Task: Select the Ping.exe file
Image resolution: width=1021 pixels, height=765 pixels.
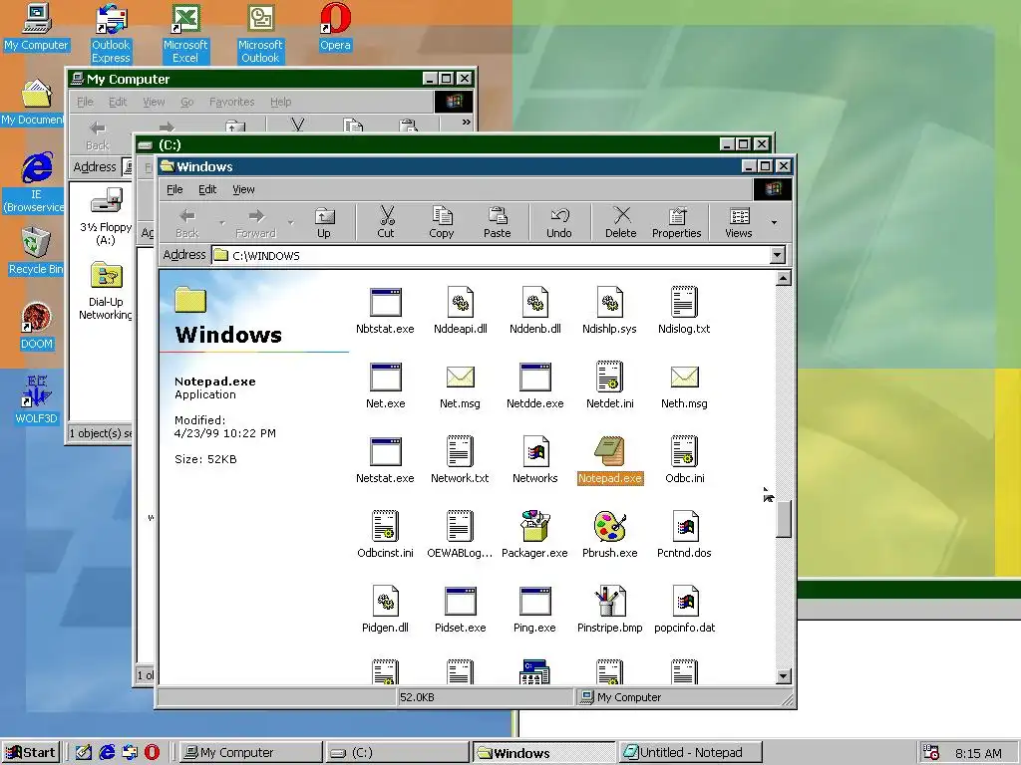Action: click(535, 610)
